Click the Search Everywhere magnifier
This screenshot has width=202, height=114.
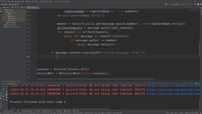195,4
